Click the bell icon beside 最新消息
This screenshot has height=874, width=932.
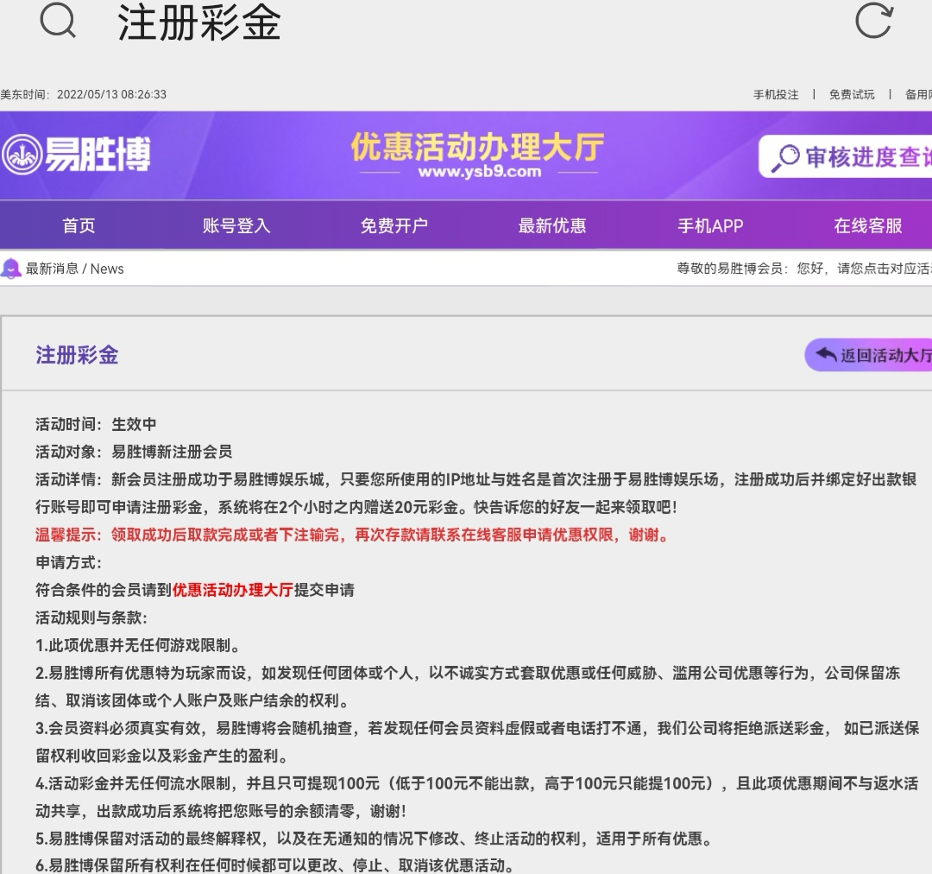[x=11, y=269]
